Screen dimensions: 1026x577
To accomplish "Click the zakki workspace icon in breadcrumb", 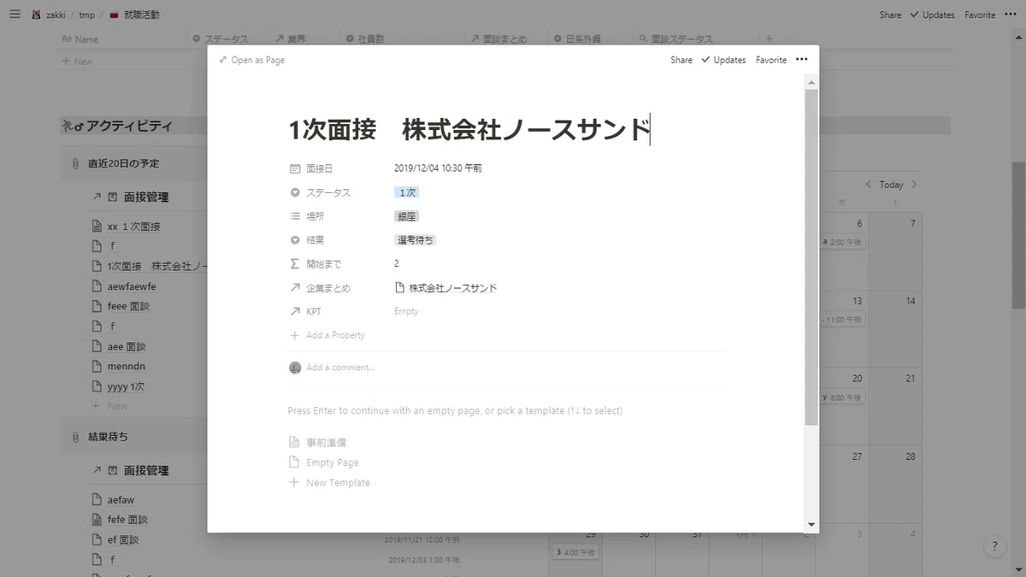I will pos(36,15).
